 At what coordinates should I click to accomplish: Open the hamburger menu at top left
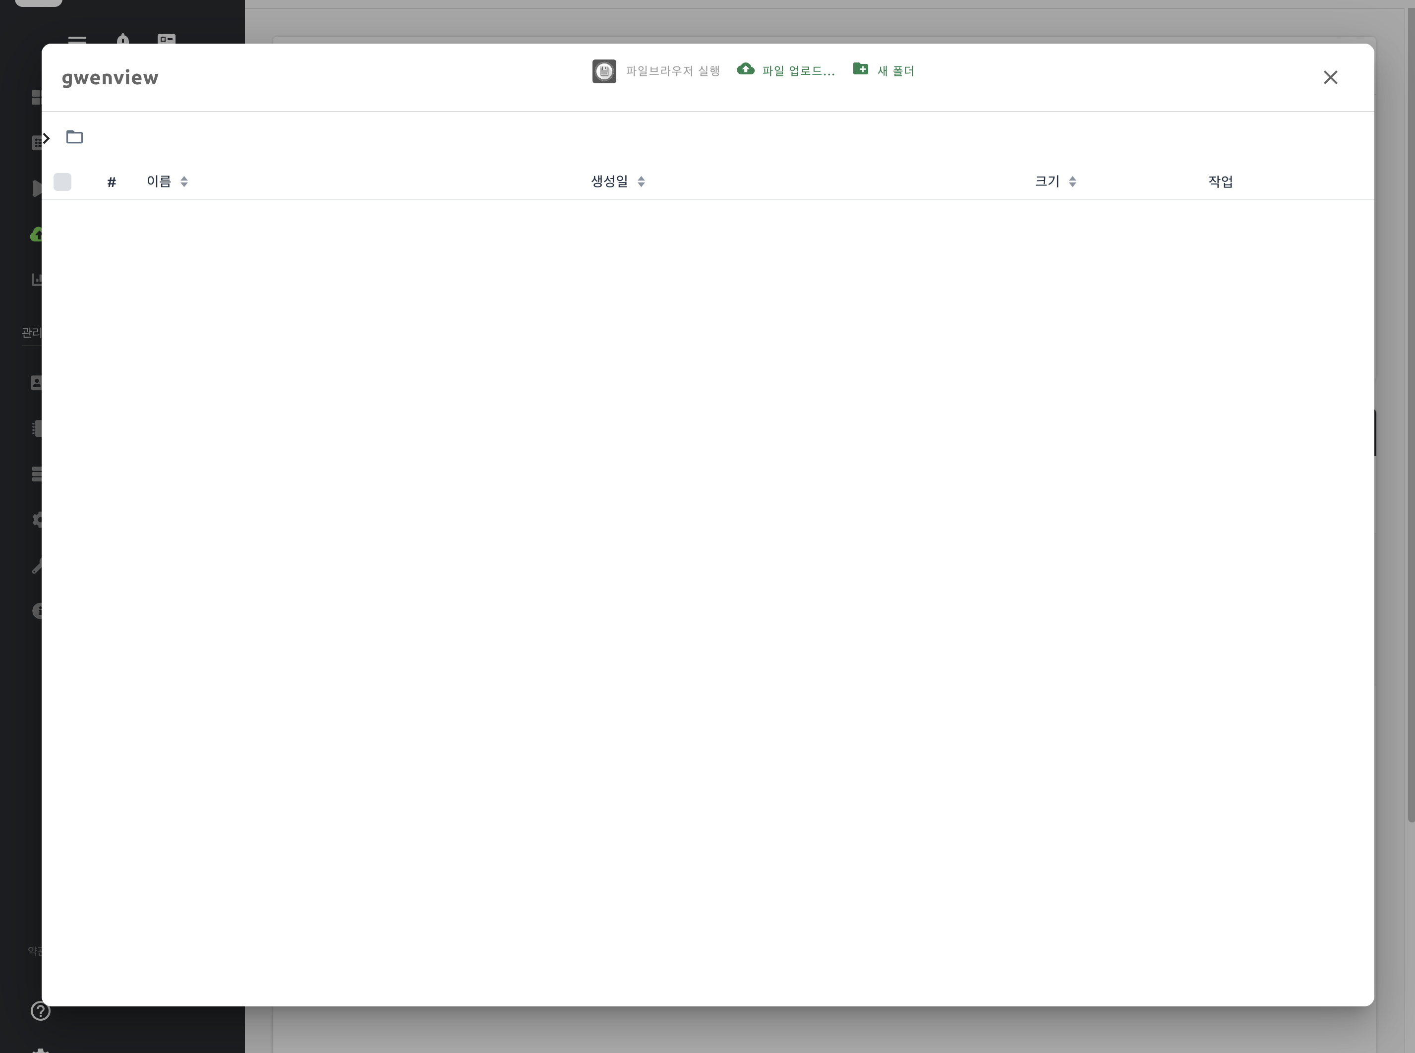coord(78,40)
